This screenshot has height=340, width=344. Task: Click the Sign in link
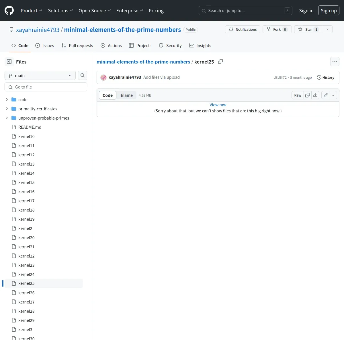click(306, 11)
